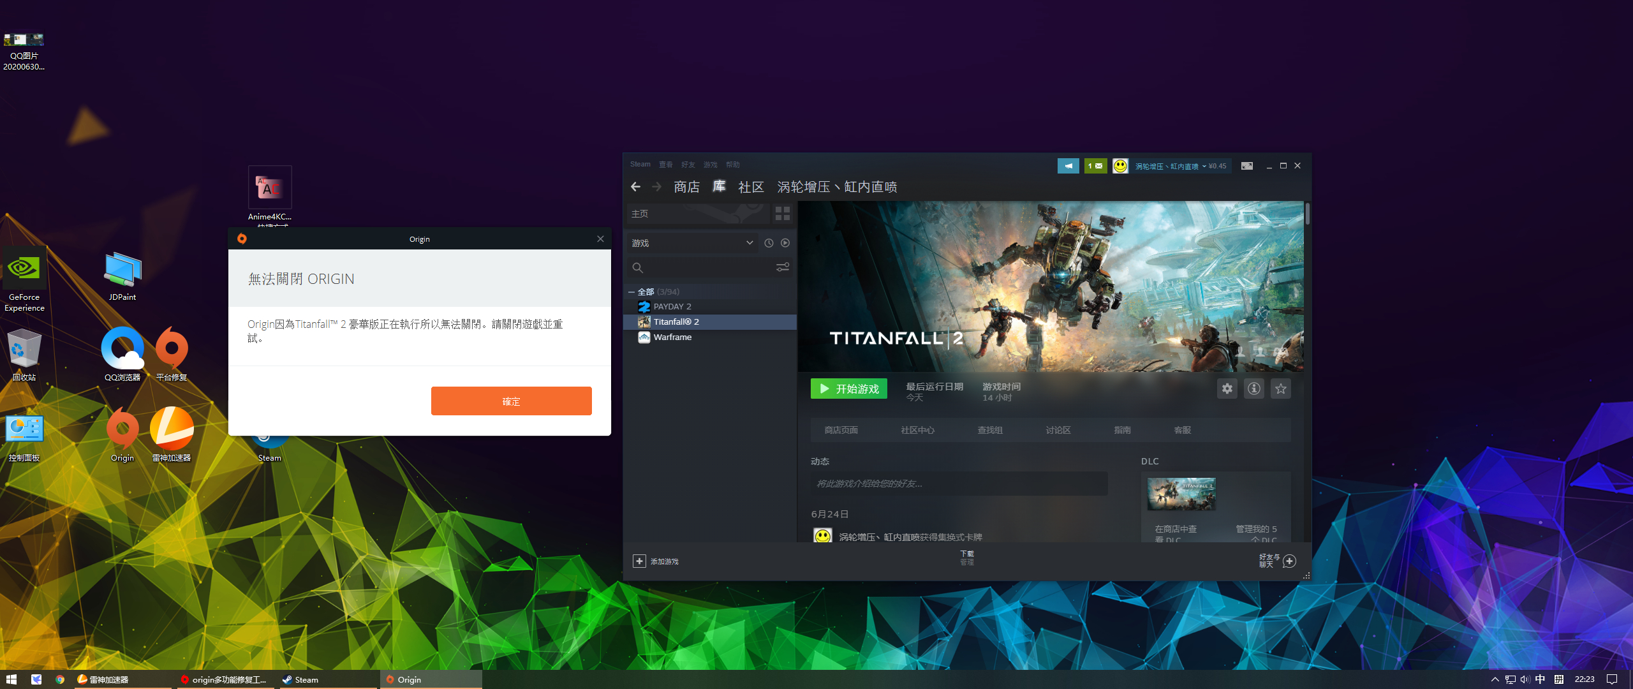This screenshot has width=1633, height=689.
Task: Open GeForce Experience desktop icon
Action: point(24,280)
